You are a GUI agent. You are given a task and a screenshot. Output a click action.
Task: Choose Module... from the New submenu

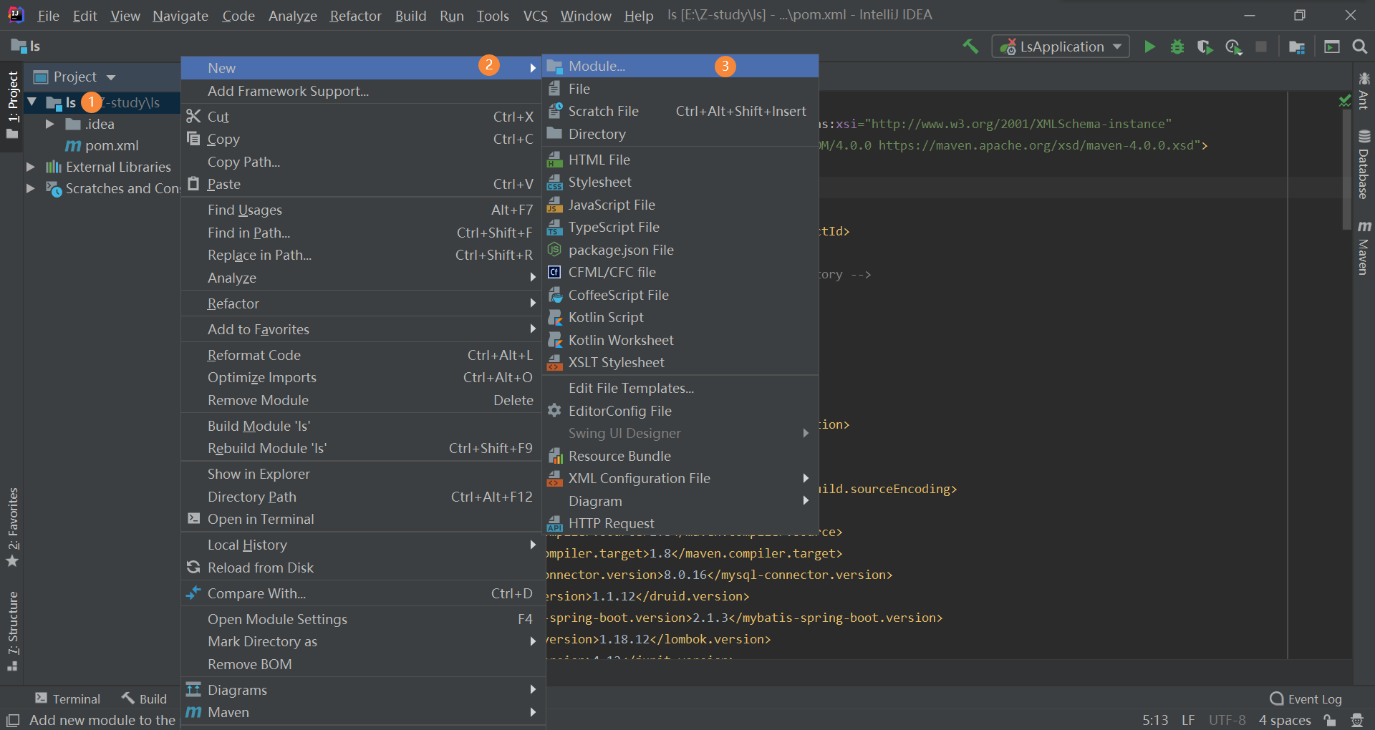(680, 66)
